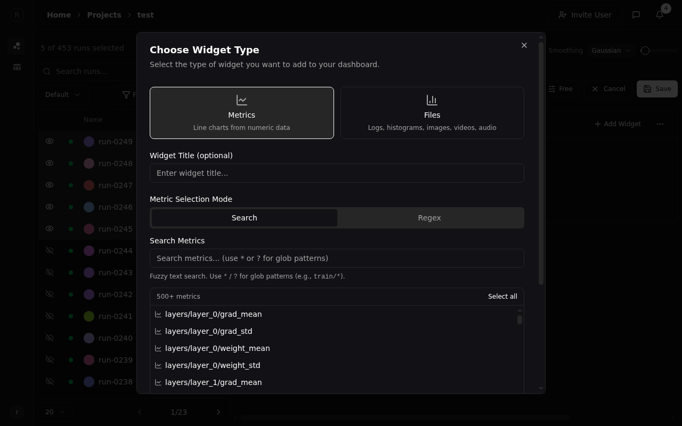Viewport: 682px width, 426px height.
Task: Click the table view icon in the sidebar
Action: click(x=17, y=67)
